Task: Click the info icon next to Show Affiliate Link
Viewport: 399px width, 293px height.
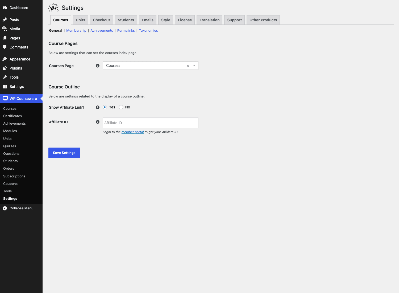Action: [x=98, y=107]
